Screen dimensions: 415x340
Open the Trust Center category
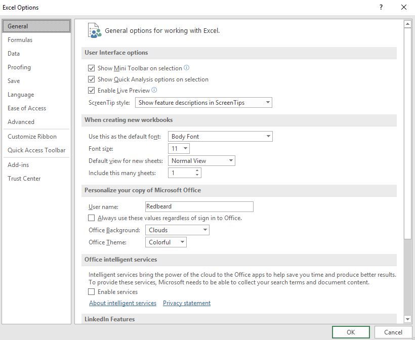coord(24,179)
